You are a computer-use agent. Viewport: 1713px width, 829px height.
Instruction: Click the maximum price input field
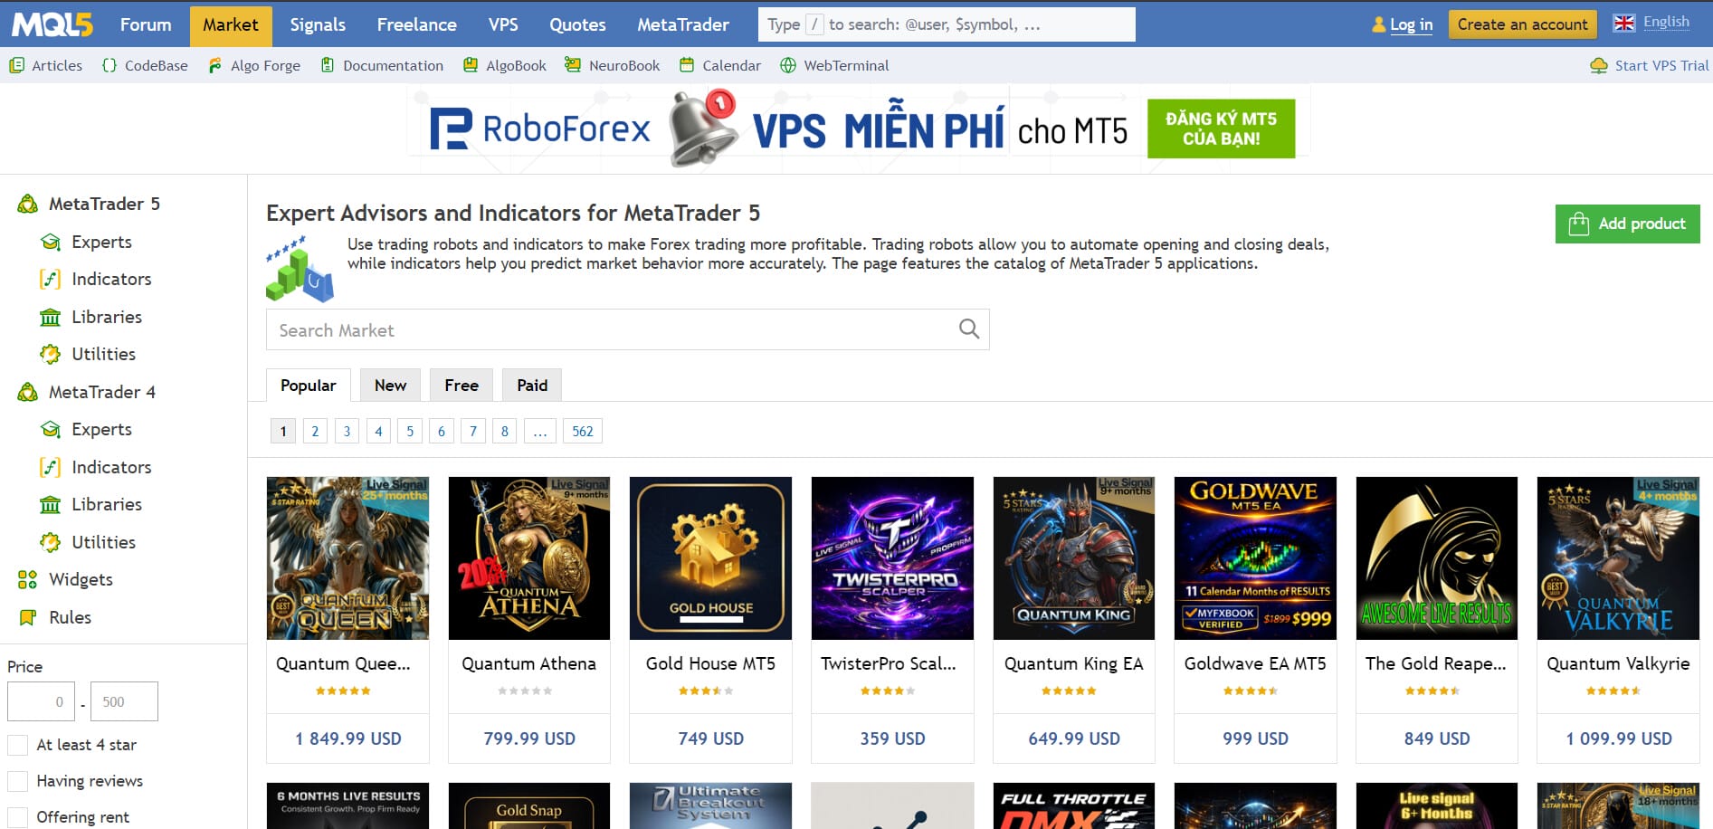pyautogui.click(x=124, y=701)
